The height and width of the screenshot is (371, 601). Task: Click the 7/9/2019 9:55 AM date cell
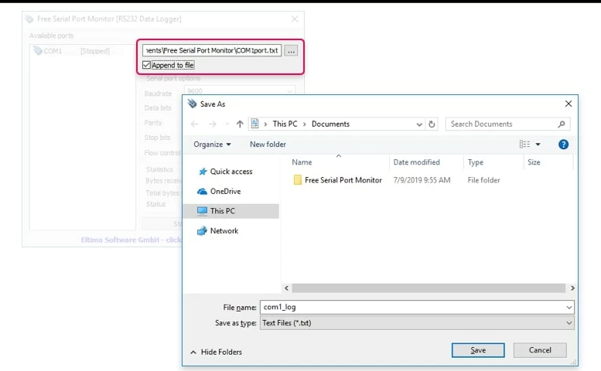pyautogui.click(x=422, y=180)
